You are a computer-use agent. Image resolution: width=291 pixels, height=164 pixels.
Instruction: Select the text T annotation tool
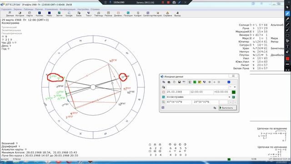click(x=287, y=46)
